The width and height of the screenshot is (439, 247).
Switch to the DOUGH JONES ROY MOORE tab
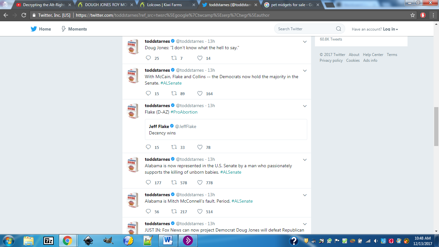[105, 5]
